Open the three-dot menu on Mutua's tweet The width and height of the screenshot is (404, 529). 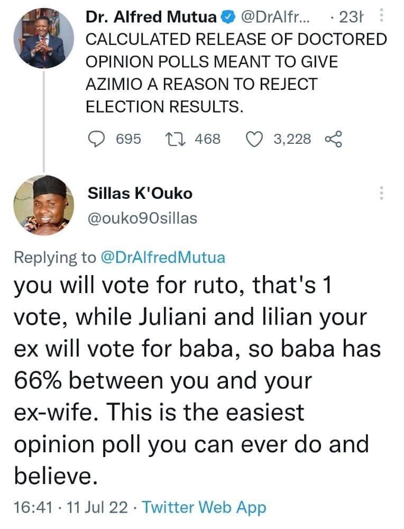[381, 15]
